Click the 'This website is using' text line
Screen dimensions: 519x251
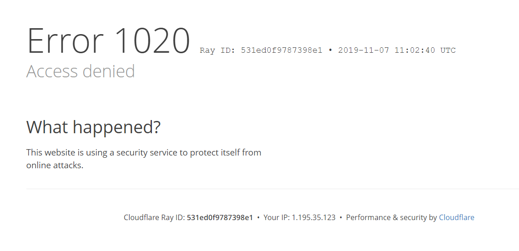coord(144,152)
